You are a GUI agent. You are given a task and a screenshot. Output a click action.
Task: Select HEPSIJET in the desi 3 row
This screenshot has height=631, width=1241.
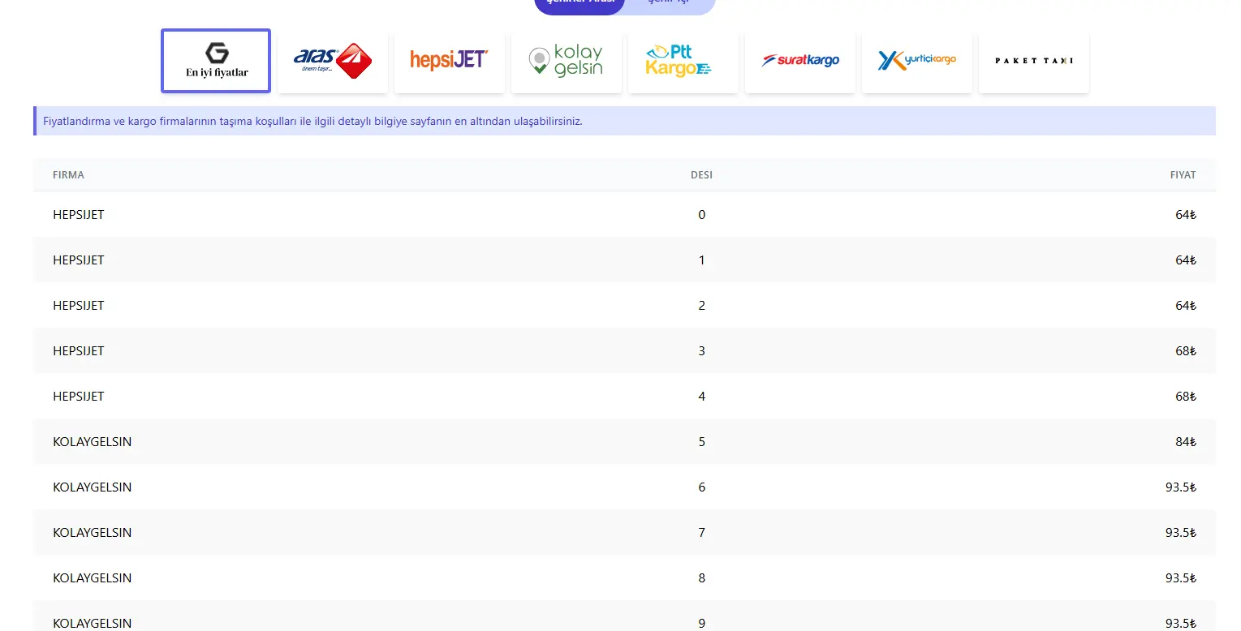point(79,351)
